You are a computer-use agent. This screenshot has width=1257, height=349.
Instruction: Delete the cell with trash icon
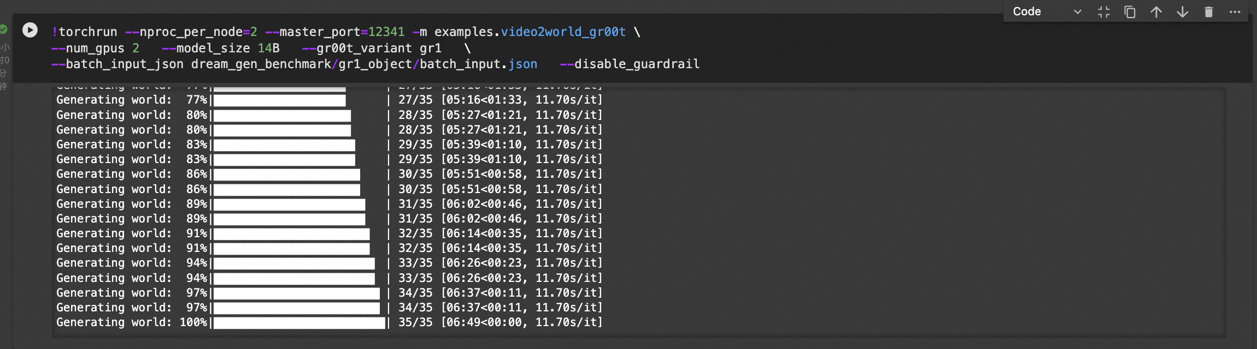1208,12
